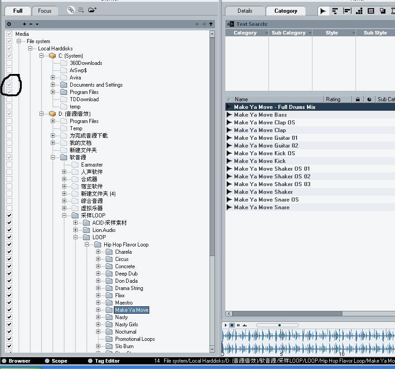Click the browser back arrow
Image resolution: width=395 pixels, height=369 pixels.
[x=197, y=24]
